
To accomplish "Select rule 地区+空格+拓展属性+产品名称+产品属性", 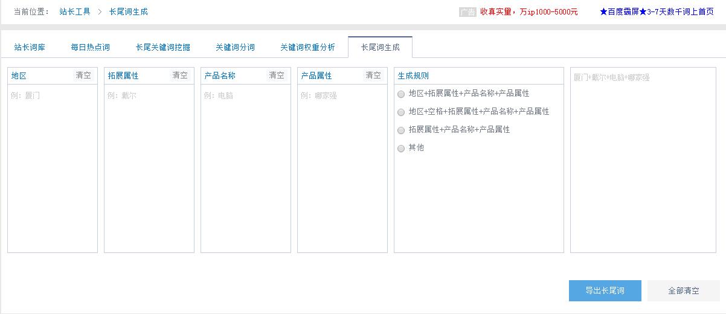I will coord(401,112).
